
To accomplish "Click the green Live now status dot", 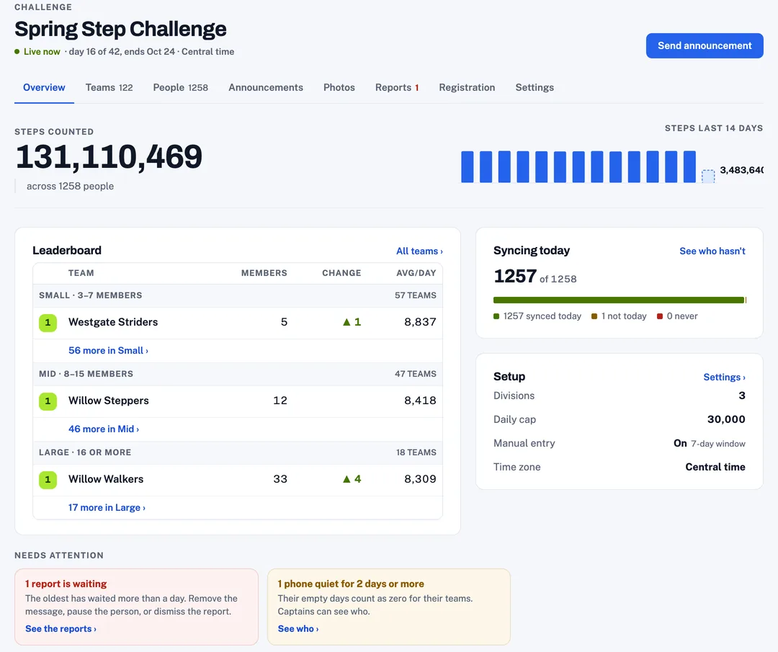I will pyautogui.click(x=17, y=52).
